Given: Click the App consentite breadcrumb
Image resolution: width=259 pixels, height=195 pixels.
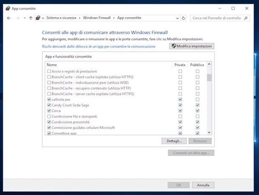Looking at the screenshot, I should click(x=129, y=18).
